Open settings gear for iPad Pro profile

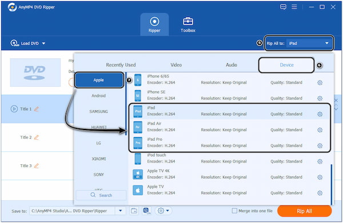tap(320, 146)
